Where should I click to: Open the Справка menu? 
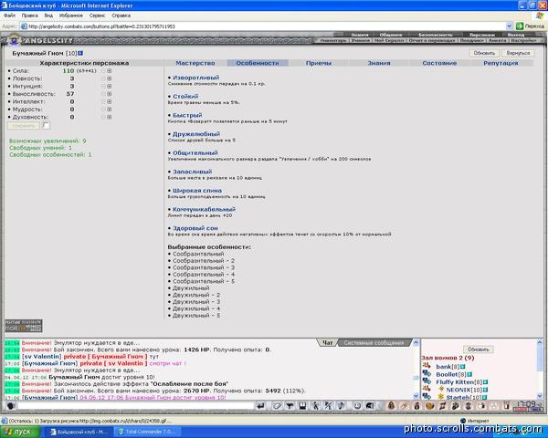(121, 16)
